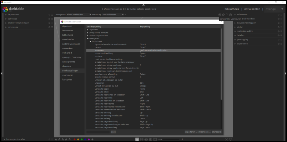Click reset icon on importeren module
The width and height of the screenshot is (287, 142).
49,15
